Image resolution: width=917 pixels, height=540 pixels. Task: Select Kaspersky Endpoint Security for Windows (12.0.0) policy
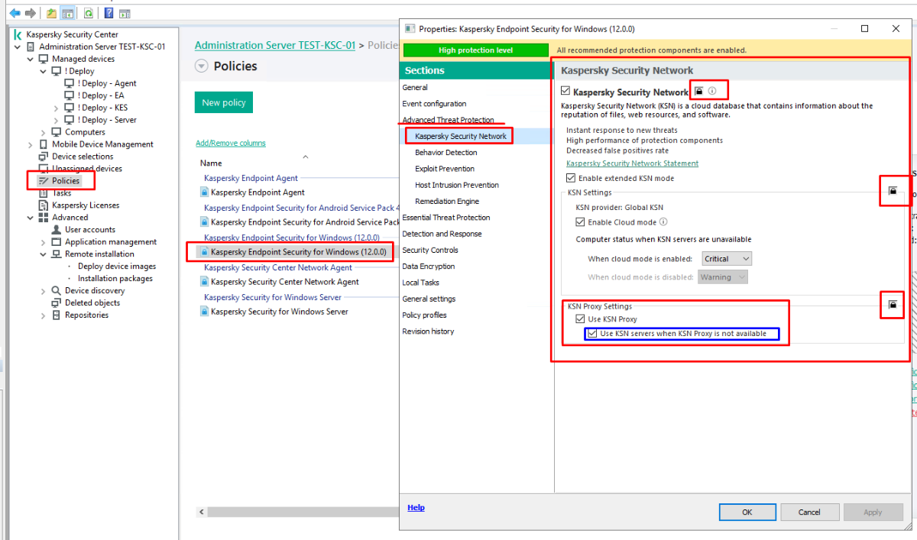[299, 252]
